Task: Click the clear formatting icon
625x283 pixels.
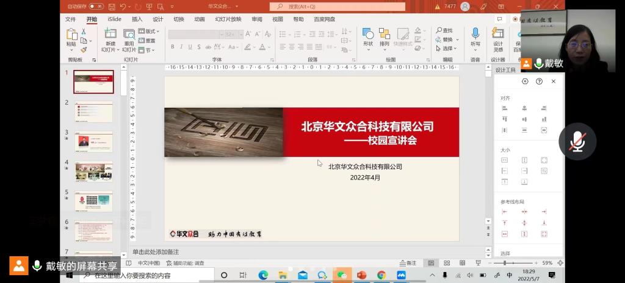Action: pyautogui.click(x=267, y=34)
